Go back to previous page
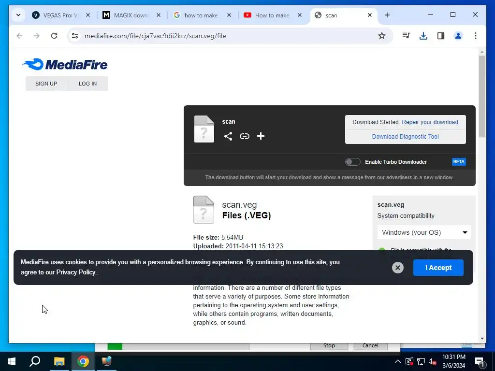495x371 pixels. [x=19, y=36]
